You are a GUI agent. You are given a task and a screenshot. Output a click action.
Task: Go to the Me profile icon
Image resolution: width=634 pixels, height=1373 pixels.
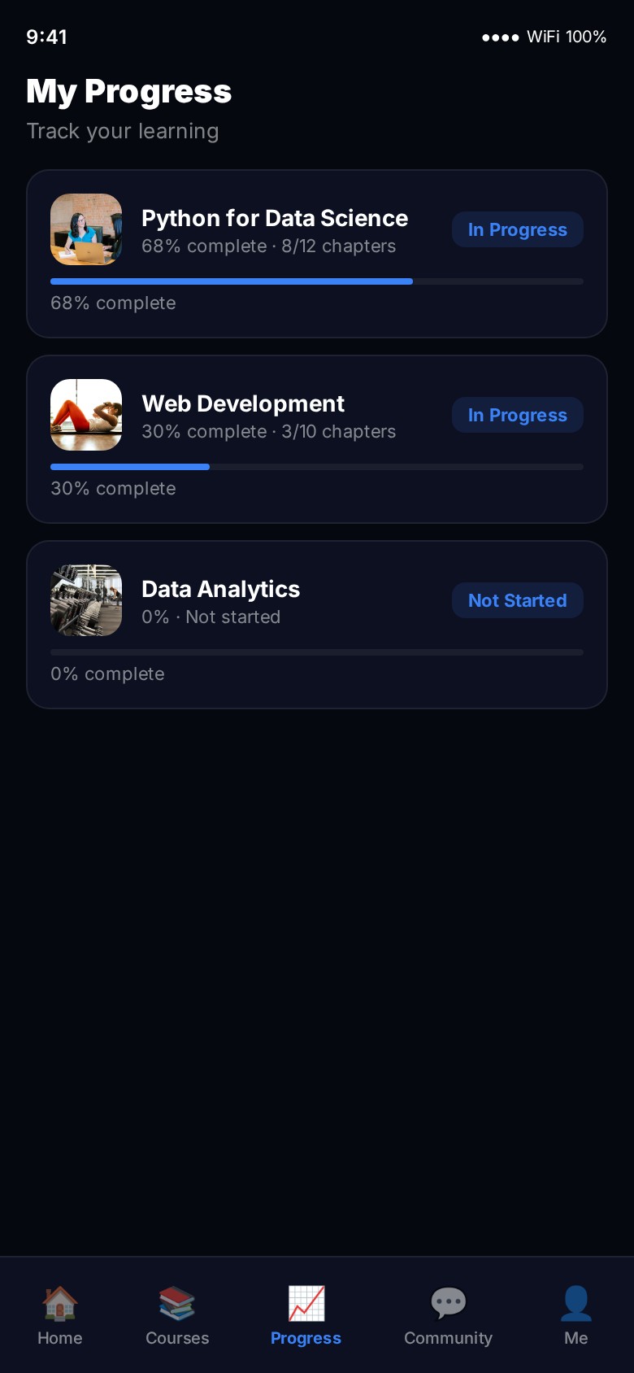tap(575, 1303)
